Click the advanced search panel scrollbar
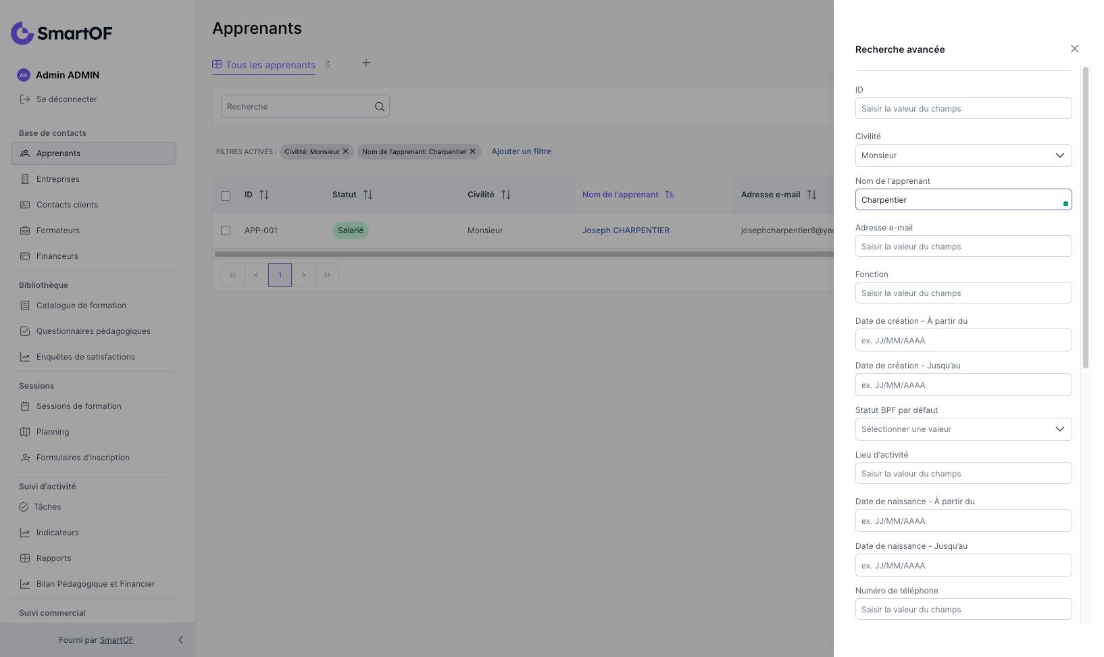 pos(1086,217)
